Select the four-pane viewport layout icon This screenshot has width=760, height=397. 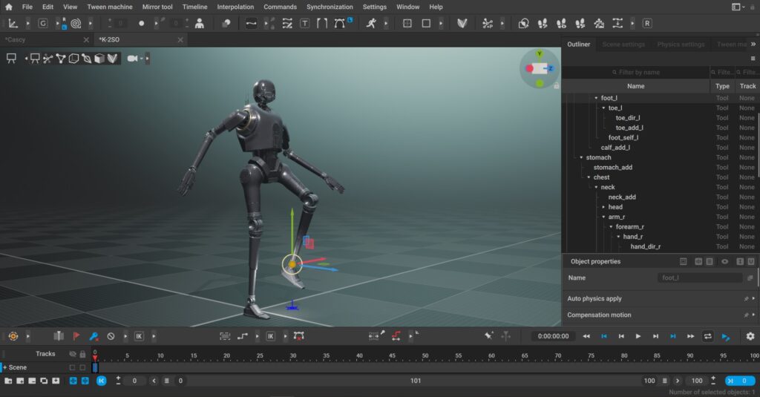tap(407, 23)
